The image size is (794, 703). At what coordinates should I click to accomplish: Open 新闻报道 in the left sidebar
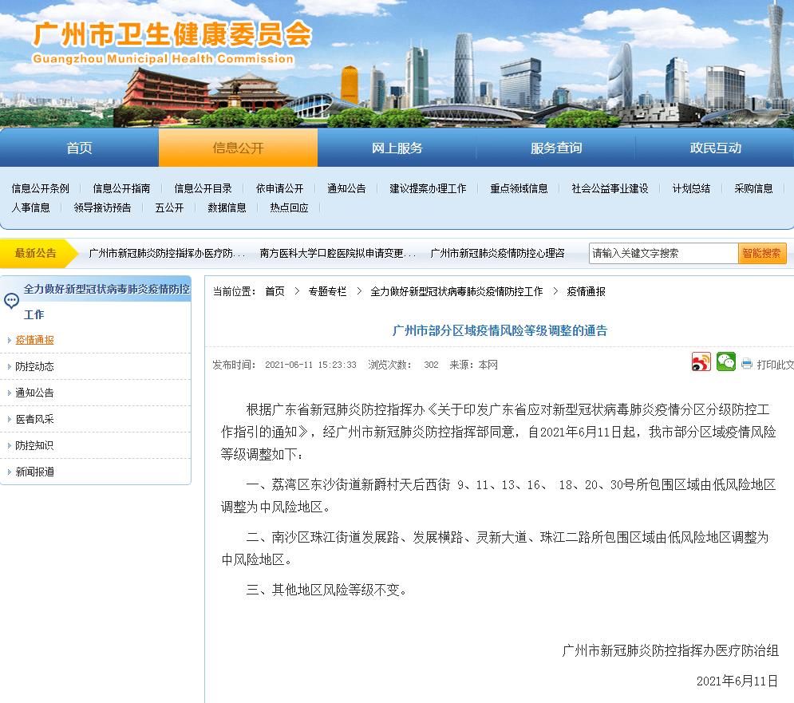click(35, 472)
